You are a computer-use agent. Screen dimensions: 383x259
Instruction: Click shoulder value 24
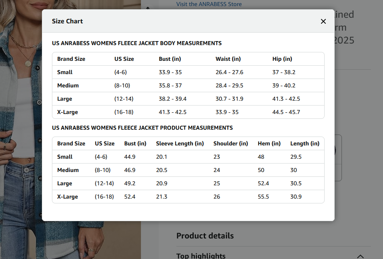[x=217, y=170]
